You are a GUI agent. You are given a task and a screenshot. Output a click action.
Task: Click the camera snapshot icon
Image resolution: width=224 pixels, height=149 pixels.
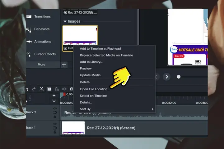coord(72,89)
